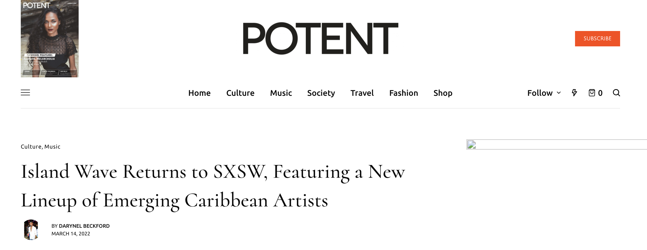This screenshot has height=250, width=647.
Task: Open the magazine cover thumbnail
Action: pos(50,39)
